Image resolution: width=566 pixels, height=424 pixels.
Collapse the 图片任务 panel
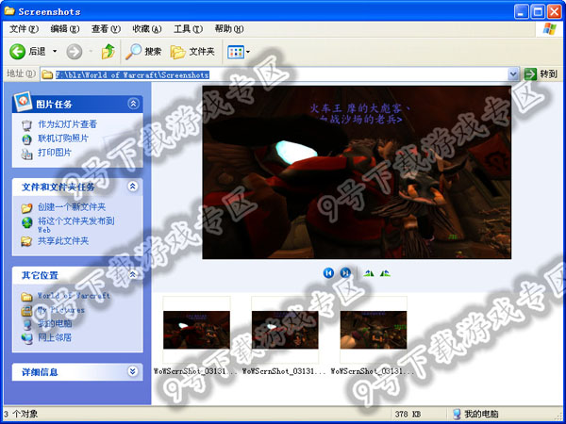tap(133, 103)
